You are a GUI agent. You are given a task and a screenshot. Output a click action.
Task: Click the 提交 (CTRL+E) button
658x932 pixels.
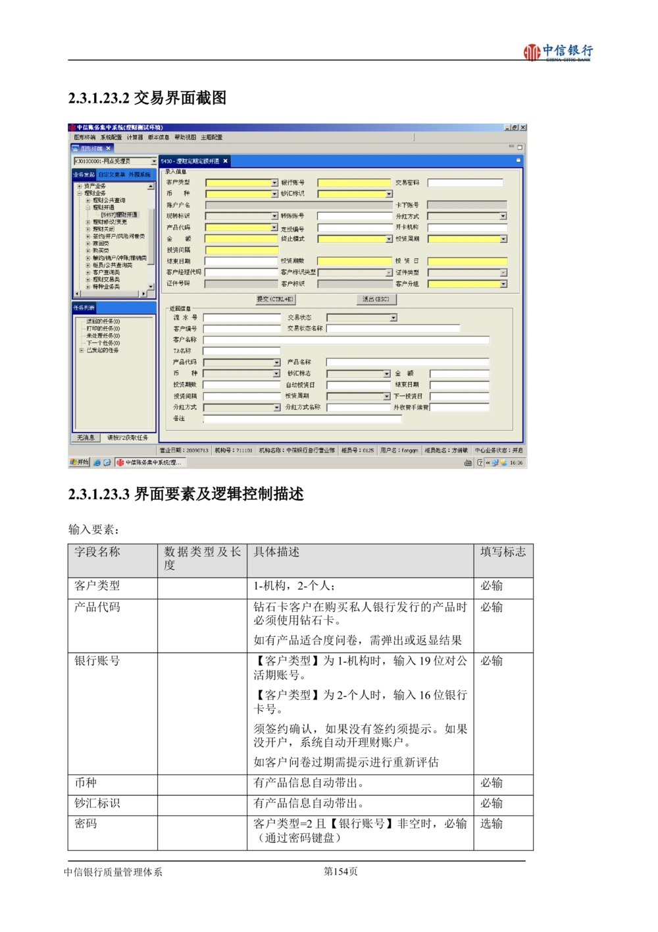tap(275, 299)
